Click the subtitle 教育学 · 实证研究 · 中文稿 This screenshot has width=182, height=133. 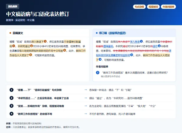coord(20,20)
